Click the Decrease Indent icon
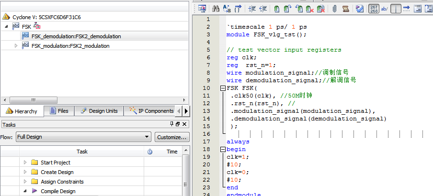Screen dimensions: 433x196 click(x=263, y=9)
